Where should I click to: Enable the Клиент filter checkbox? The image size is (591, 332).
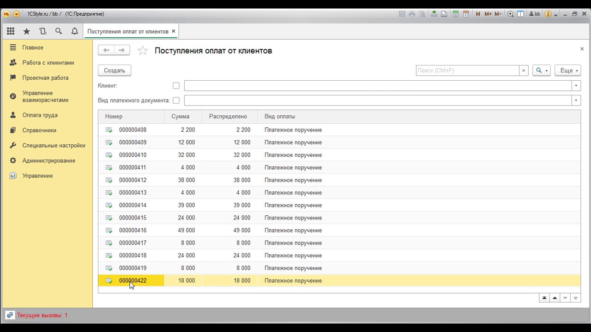[176, 86]
